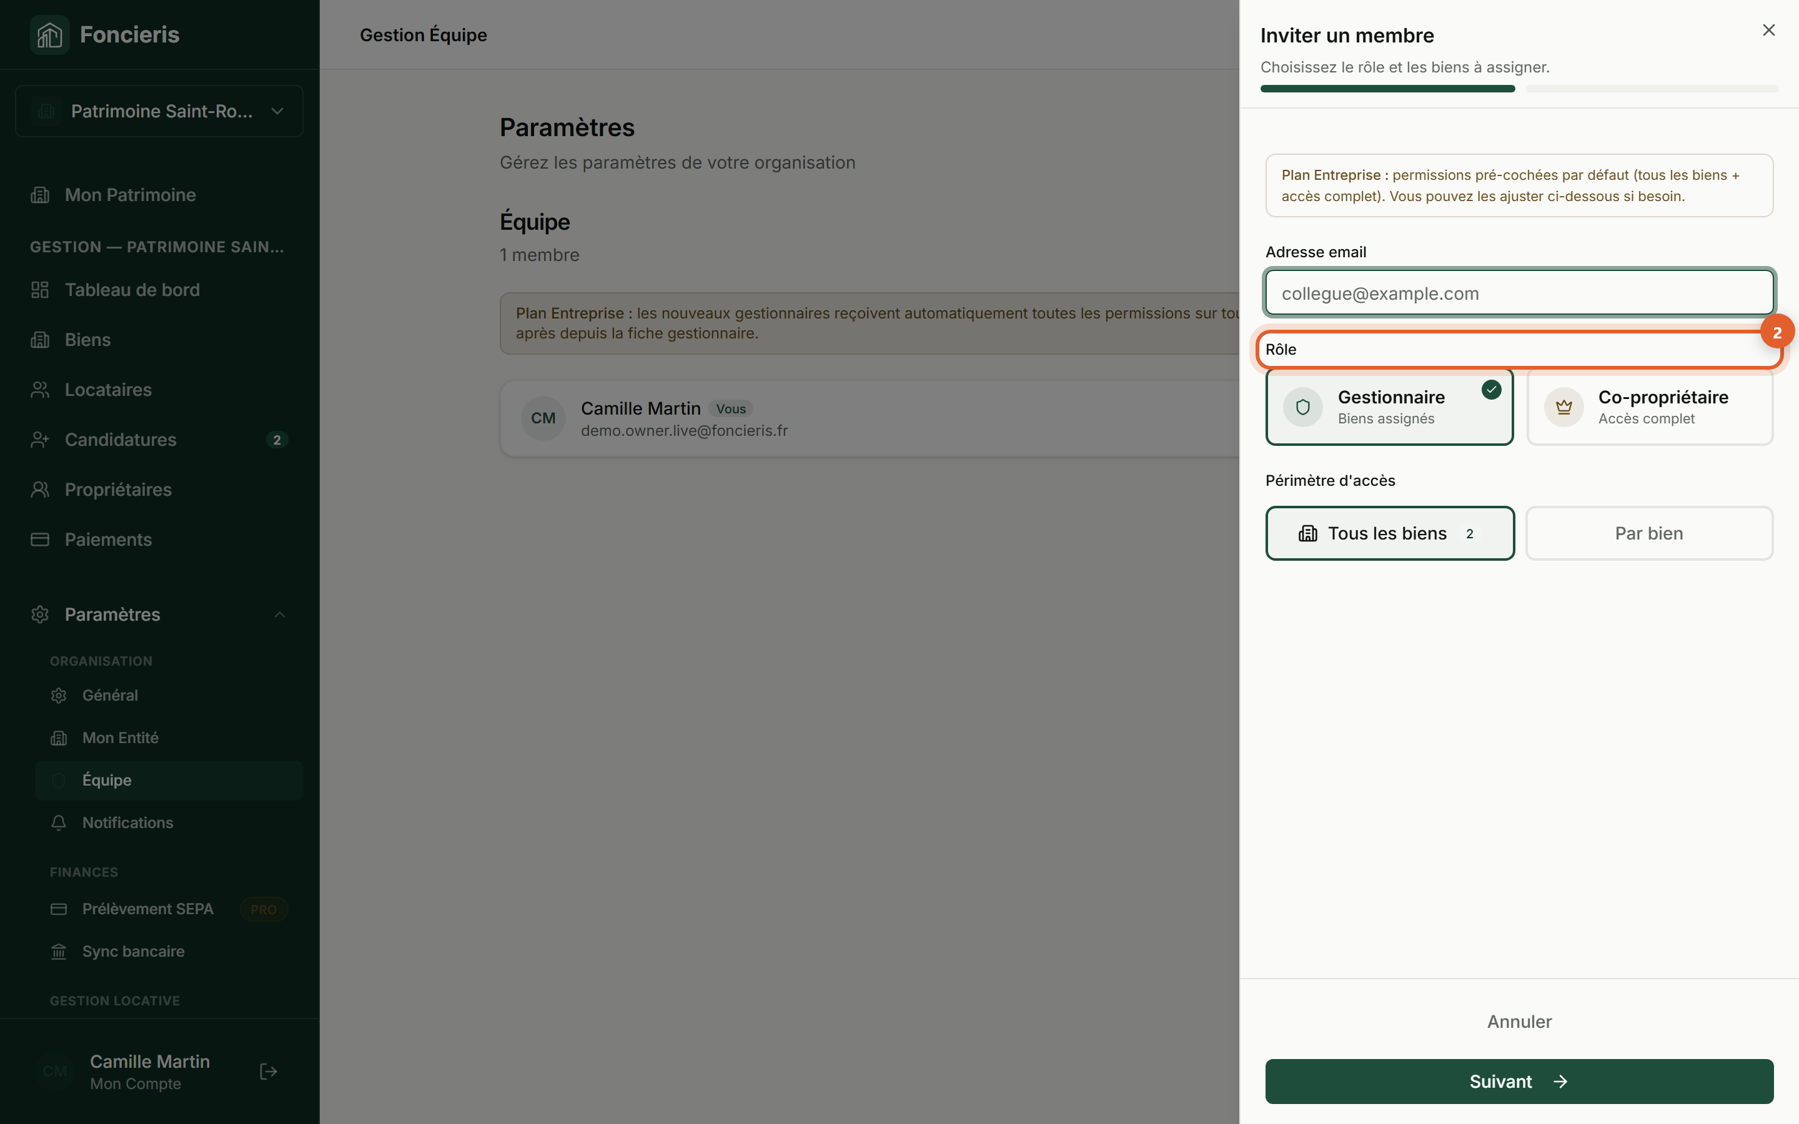Click the Prélèvement SEPA card icon

click(x=59, y=909)
